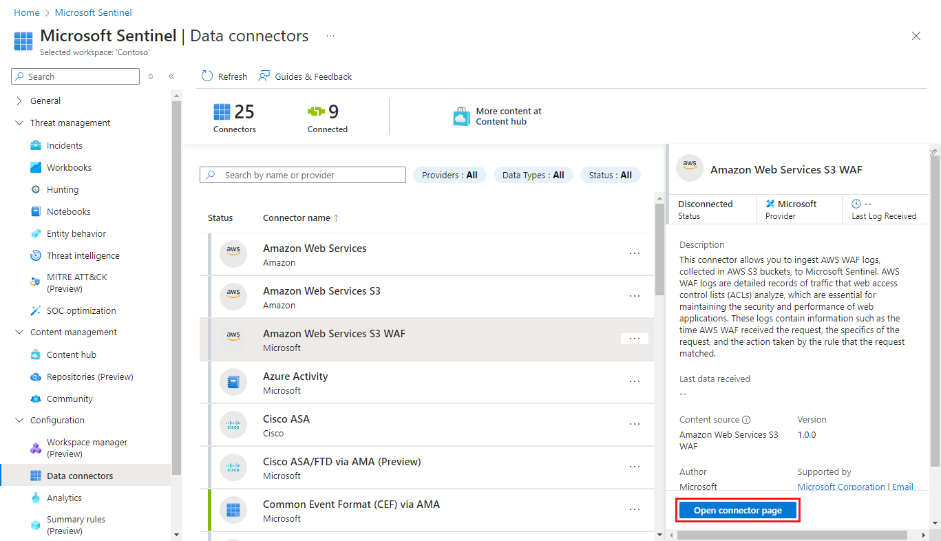Click the Workbooks chart icon
941x541 pixels.
coord(36,167)
